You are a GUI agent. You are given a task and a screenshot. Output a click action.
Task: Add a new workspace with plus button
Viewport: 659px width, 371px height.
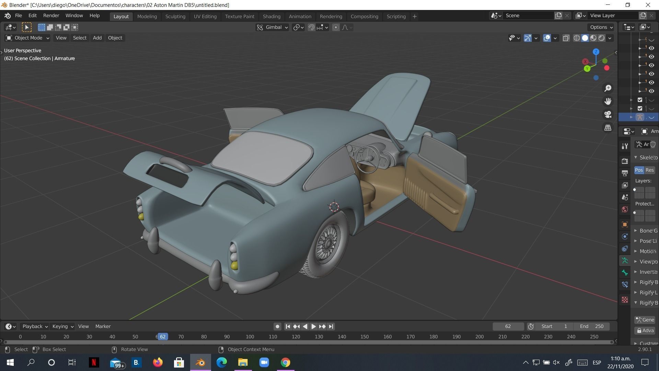tap(414, 16)
